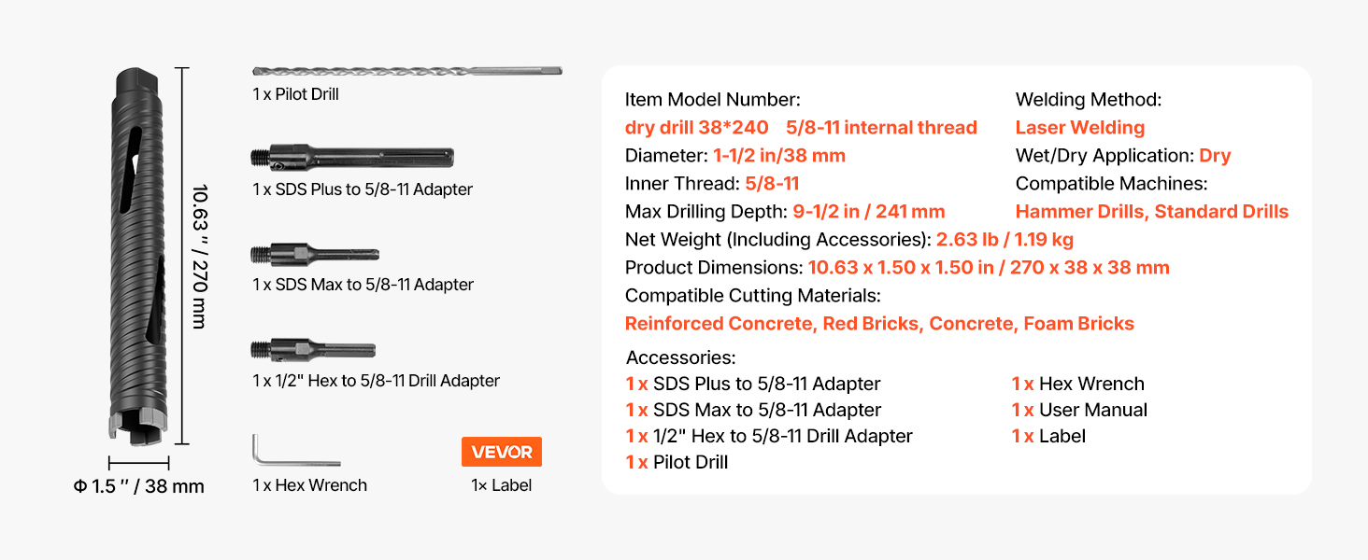Click the item model number value text
Screen dimensions: 1368x560
(801, 128)
